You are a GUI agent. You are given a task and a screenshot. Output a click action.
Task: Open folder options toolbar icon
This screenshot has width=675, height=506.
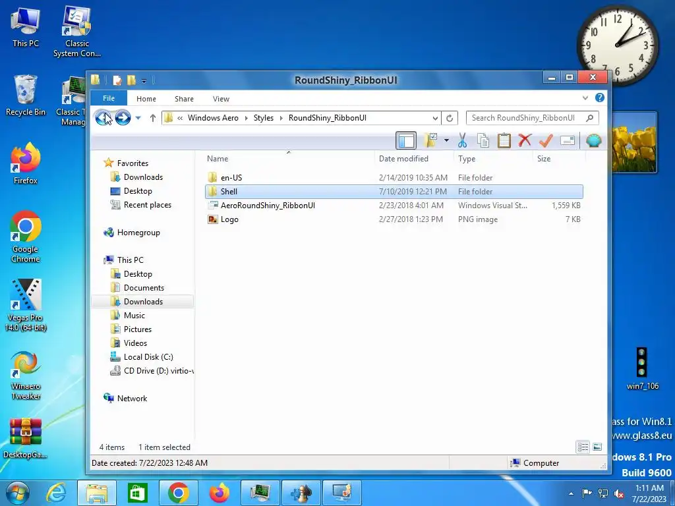431,140
